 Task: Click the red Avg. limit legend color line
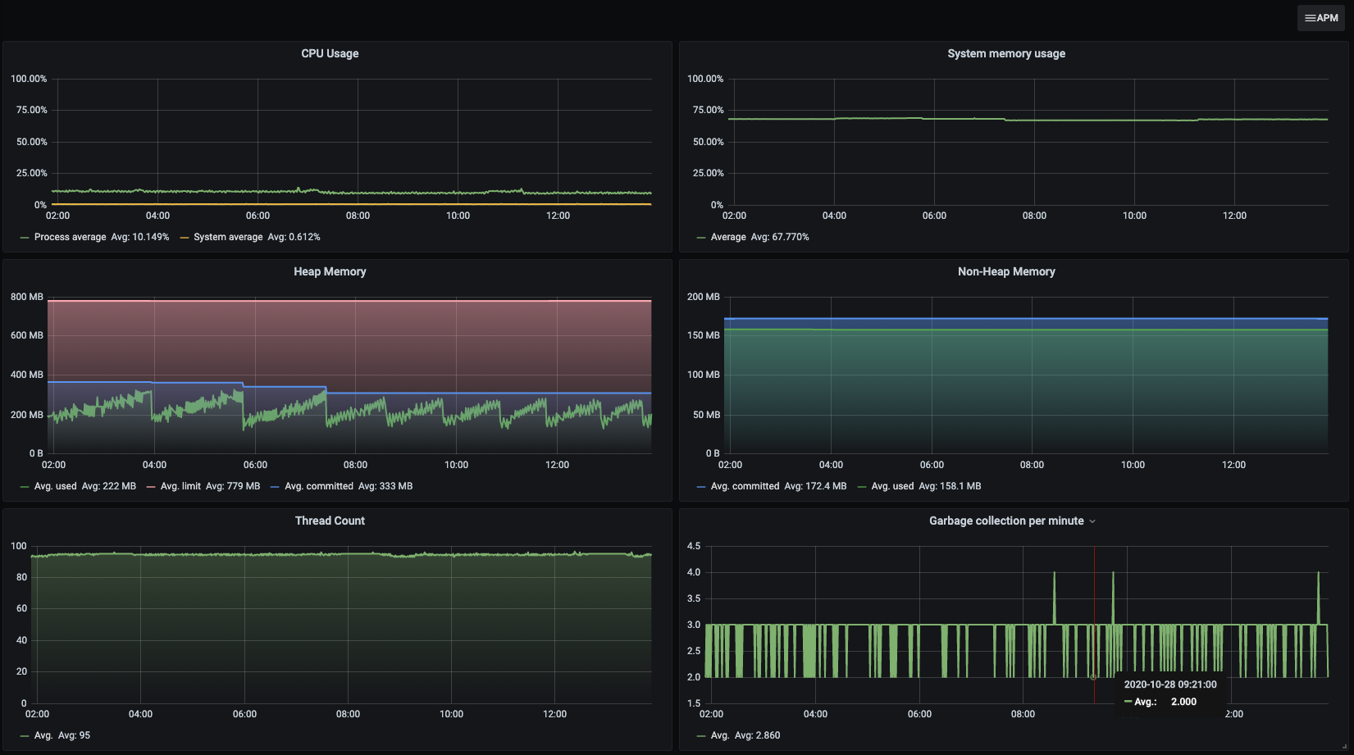151,487
